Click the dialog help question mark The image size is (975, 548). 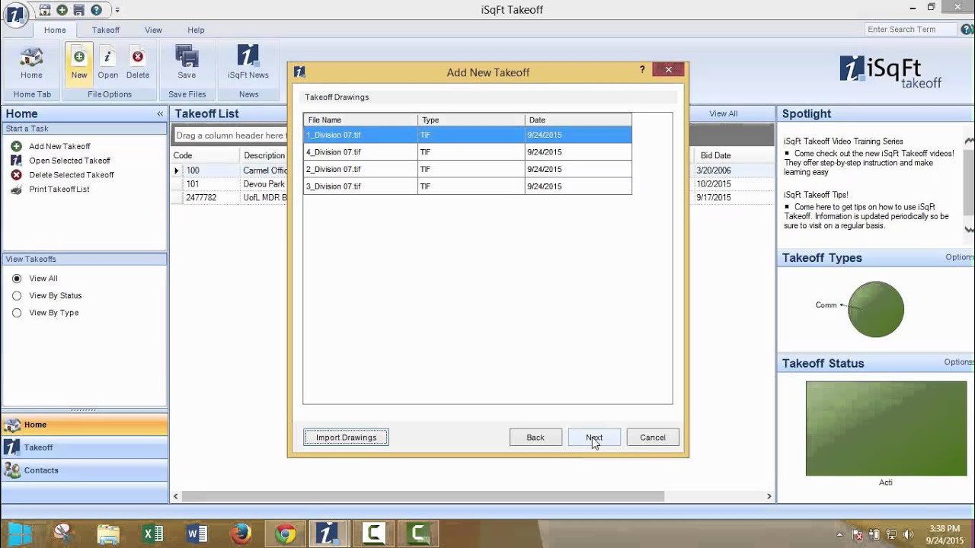click(x=642, y=69)
